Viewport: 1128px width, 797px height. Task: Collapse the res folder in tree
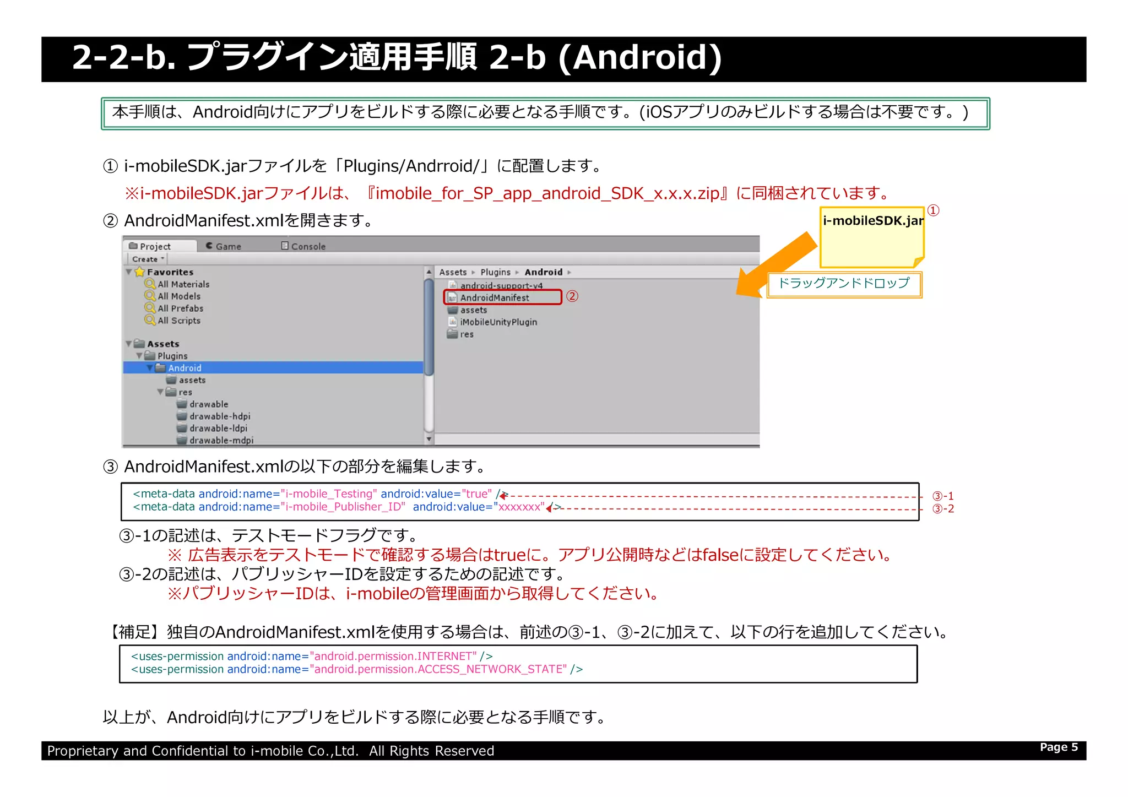click(160, 392)
